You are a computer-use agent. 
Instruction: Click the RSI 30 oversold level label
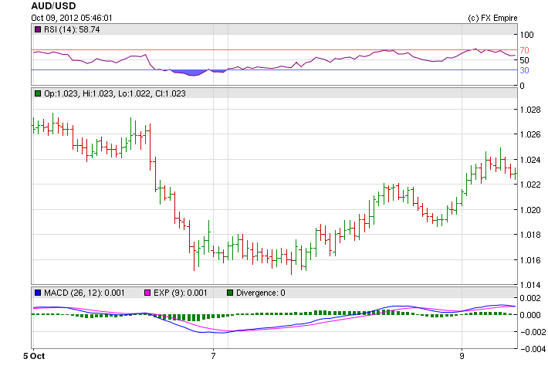click(x=524, y=70)
